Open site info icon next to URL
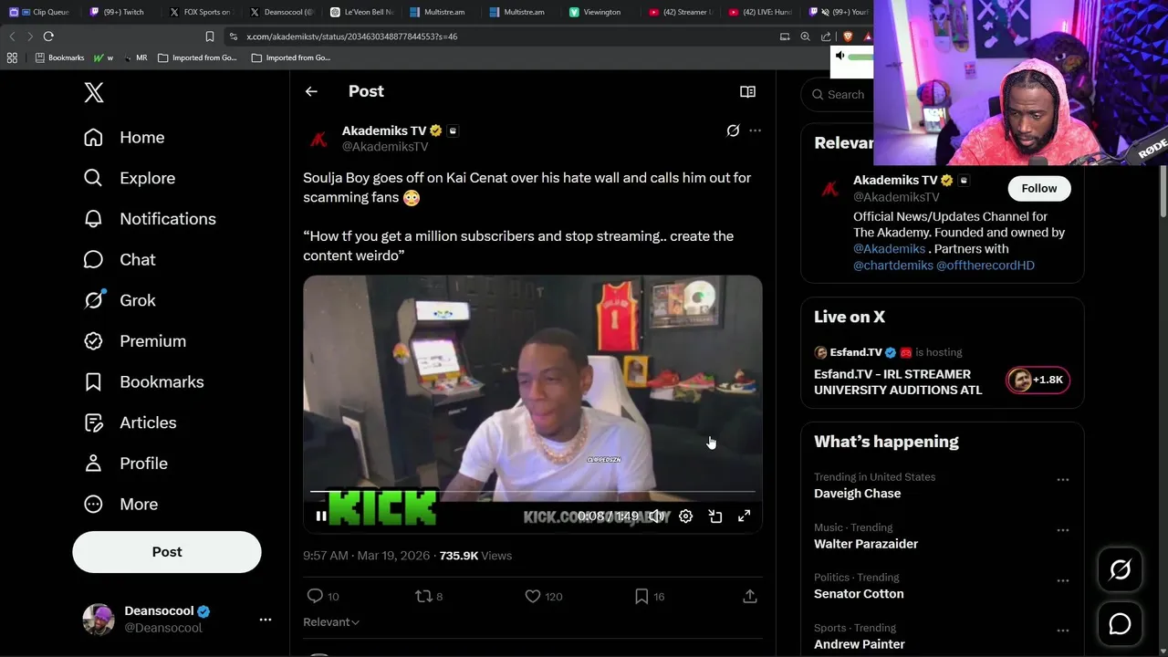Screen dimensions: 1168x657 234,36
